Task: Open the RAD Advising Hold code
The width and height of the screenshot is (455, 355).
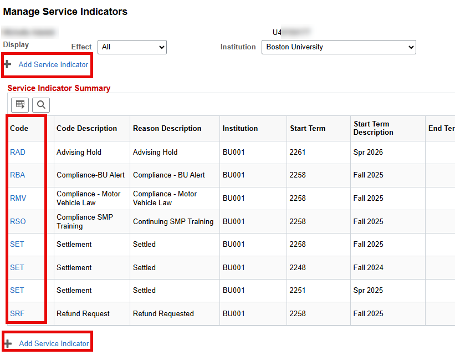Action: tap(18, 152)
